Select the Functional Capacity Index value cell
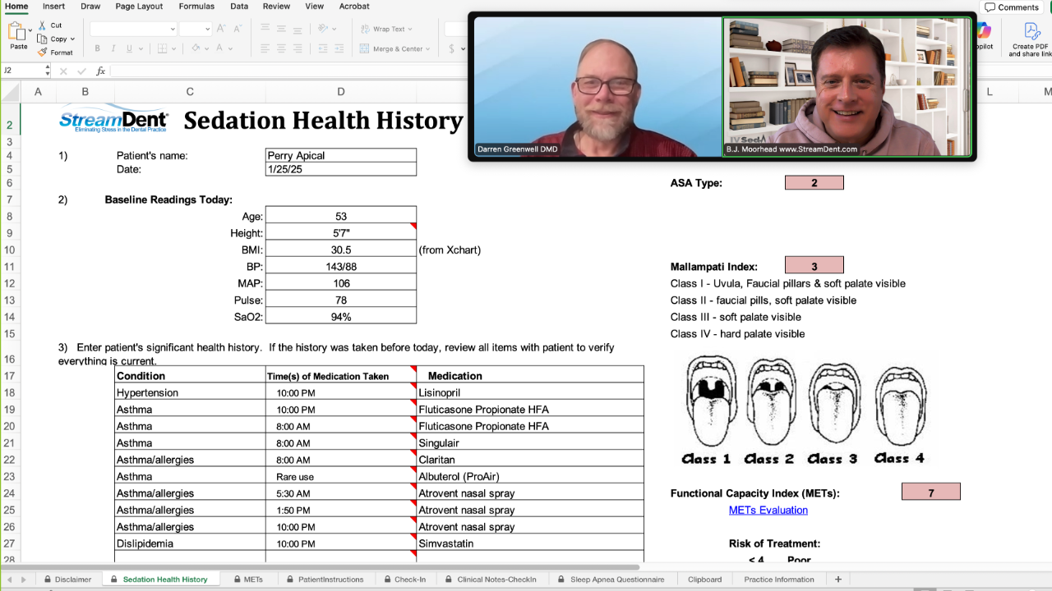Viewport: 1052px width, 591px height. point(931,492)
